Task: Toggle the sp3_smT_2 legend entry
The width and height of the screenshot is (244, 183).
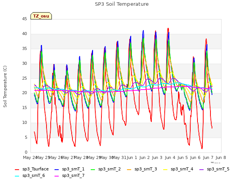Action: [106, 169]
